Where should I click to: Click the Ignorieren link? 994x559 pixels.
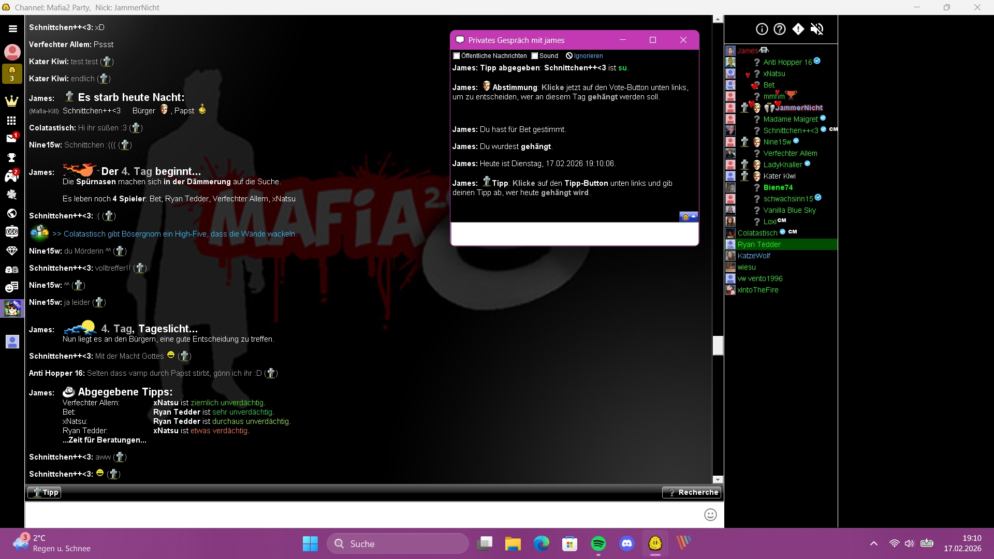(x=588, y=56)
